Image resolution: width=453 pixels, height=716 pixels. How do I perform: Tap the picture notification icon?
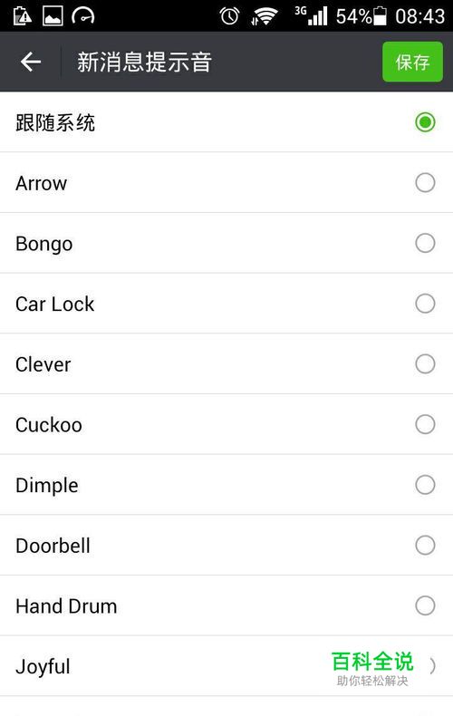53,16
